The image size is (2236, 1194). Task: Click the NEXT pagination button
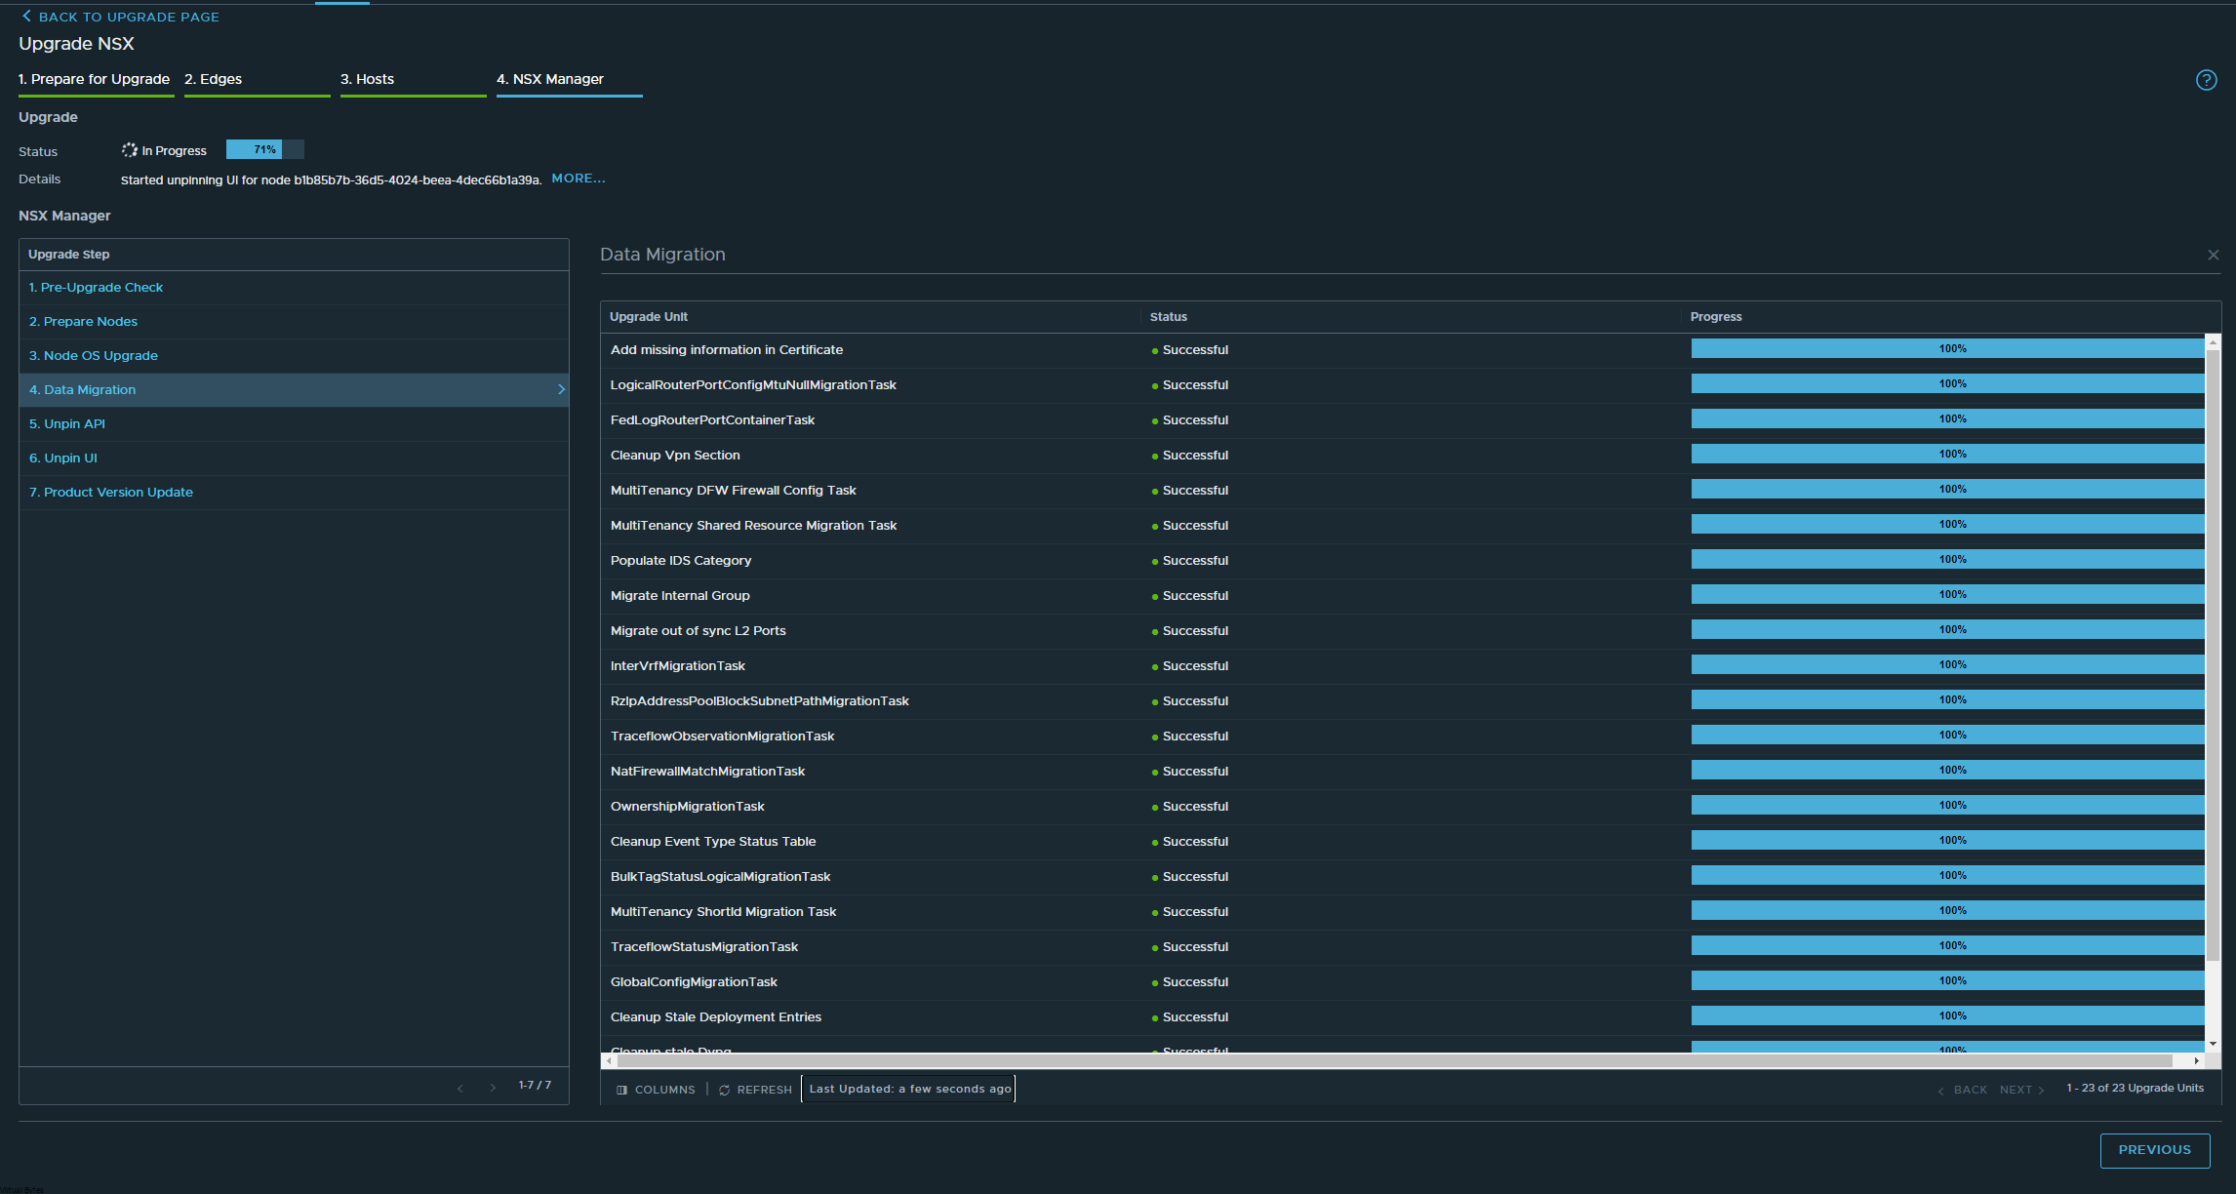[2021, 1090]
